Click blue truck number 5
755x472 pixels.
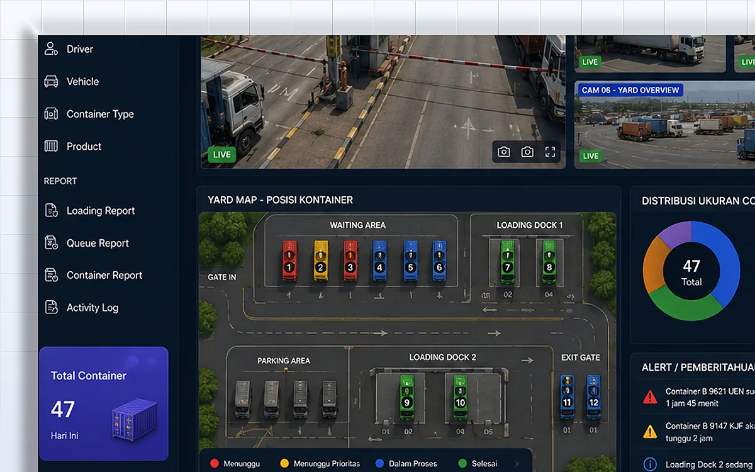[x=410, y=260]
